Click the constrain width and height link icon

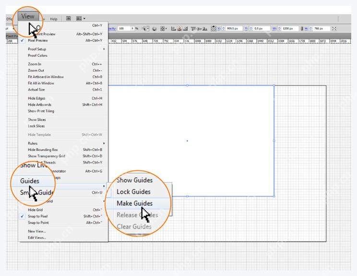[302, 28]
